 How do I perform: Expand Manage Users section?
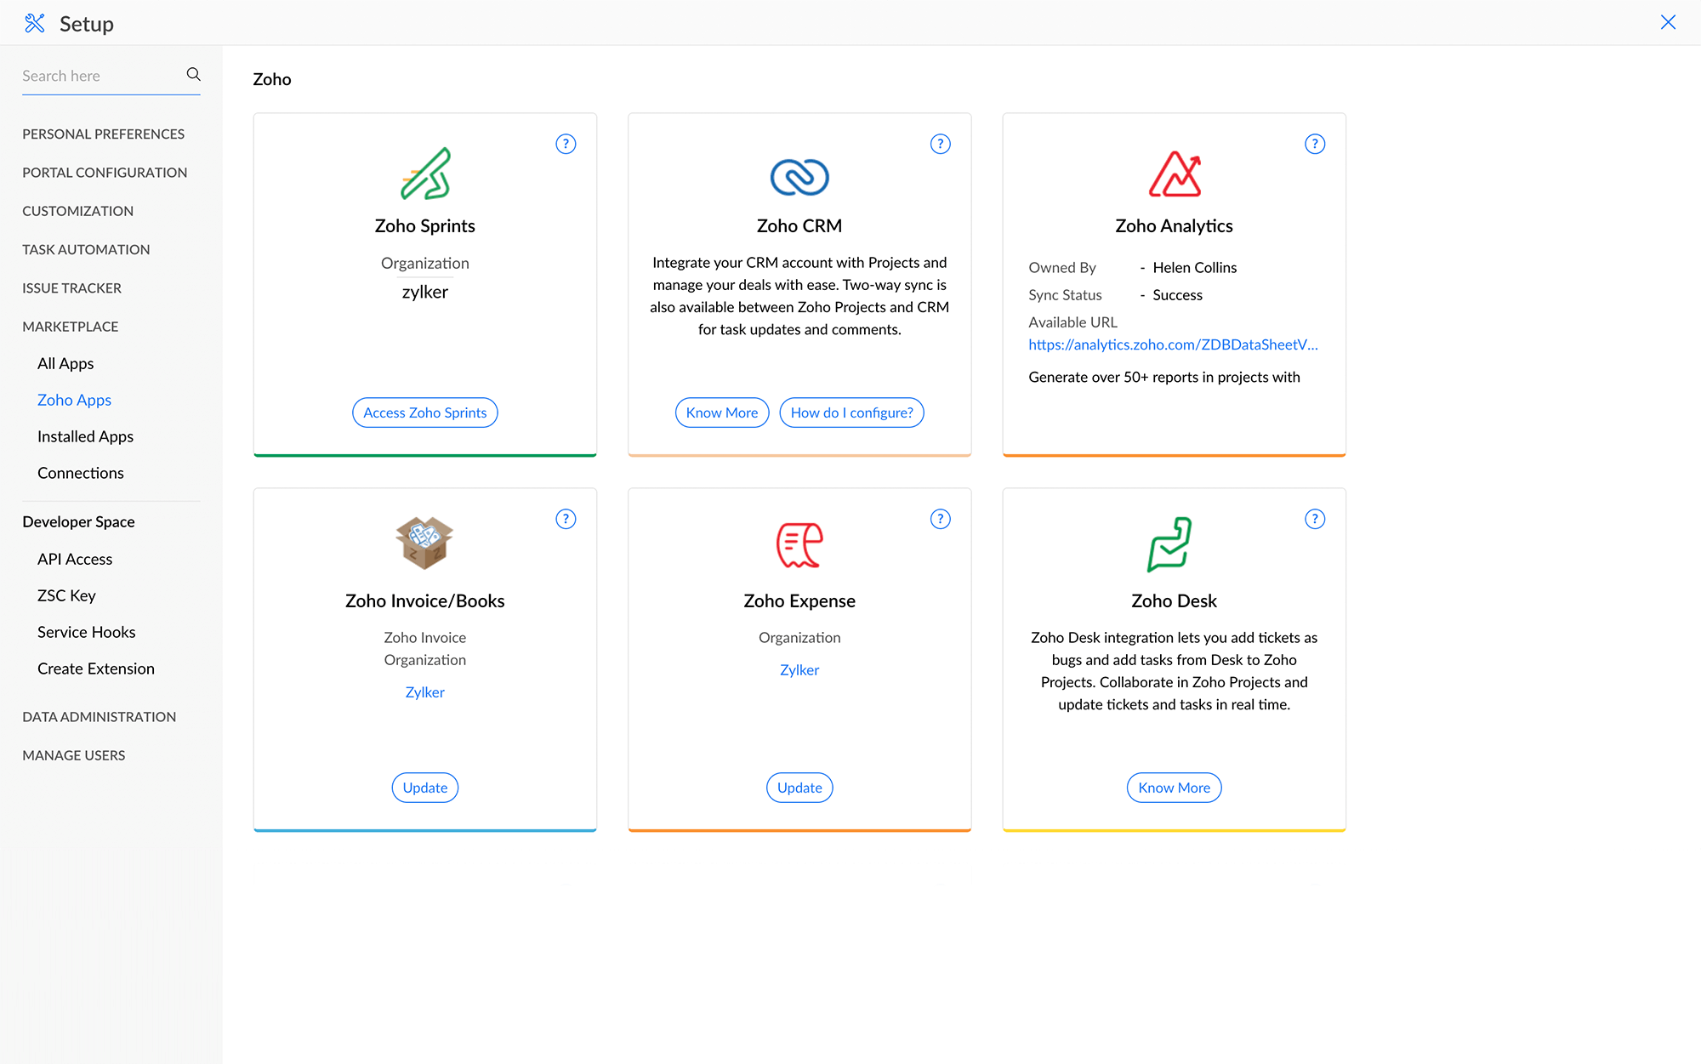click(73, 755)
